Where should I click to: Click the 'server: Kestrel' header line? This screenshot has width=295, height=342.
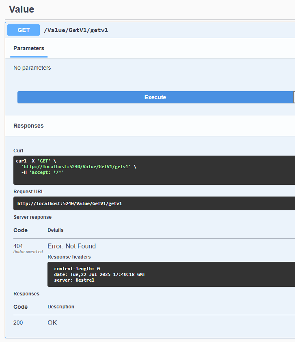coord(74,280)
